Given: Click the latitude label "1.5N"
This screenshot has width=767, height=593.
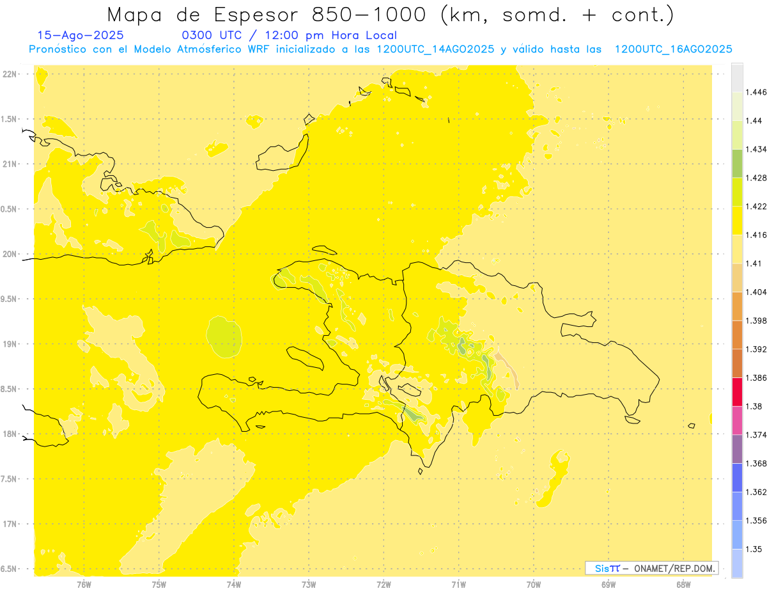Looking at the screenshot, I should 10,119.
